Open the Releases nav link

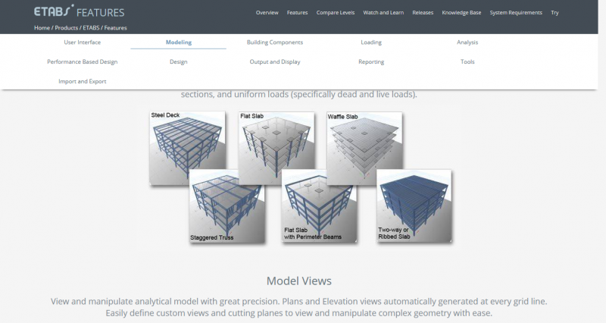tap(423, 13)
